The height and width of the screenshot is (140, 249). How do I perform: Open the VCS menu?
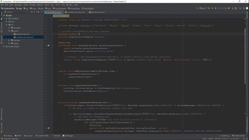(x=63, y=5)
